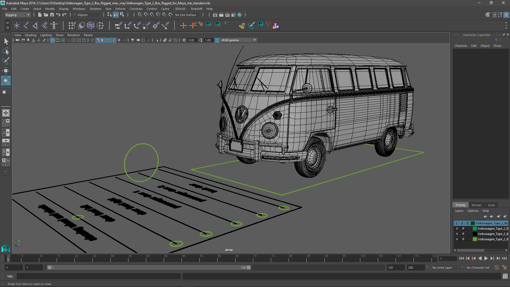Image resolution: width=510 pixels, height=287 pixels.
Task: Redo with the forward arrow icon
Action: click(x=64, y=15)
